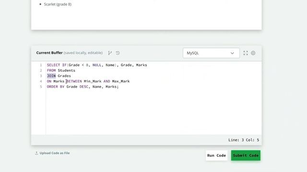Click the NULL value on line 1

click(97, 65)
